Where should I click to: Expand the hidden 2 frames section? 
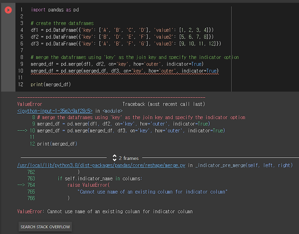[125, 158]
